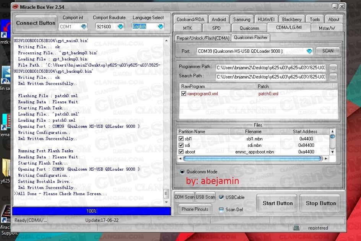Screen dimensions: 361x241
Task: Open the Comport inf COM1 dropdown
Action: click(x=84, y=27)
